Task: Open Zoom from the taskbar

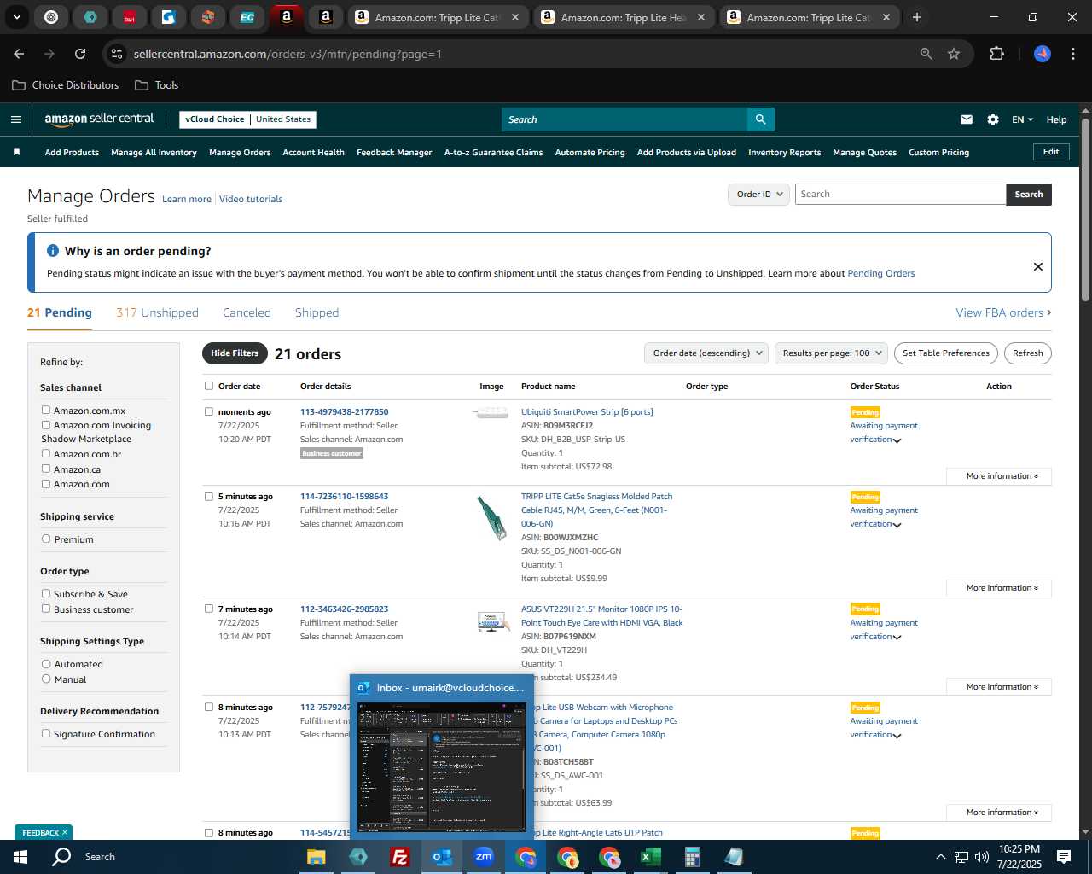Action: (x=484, y=857)
